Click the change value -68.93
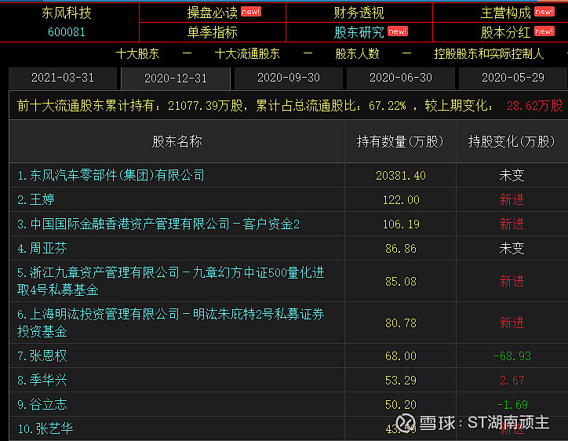Image resolution: width=568 pixels, height=441 pixels. (x=512, y=356)
